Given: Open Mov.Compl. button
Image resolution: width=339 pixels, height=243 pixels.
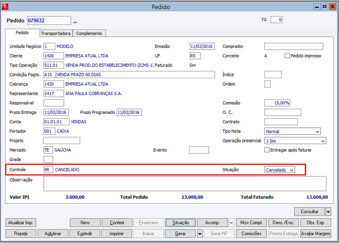Looking at the screenshot, I should point(251,223).
